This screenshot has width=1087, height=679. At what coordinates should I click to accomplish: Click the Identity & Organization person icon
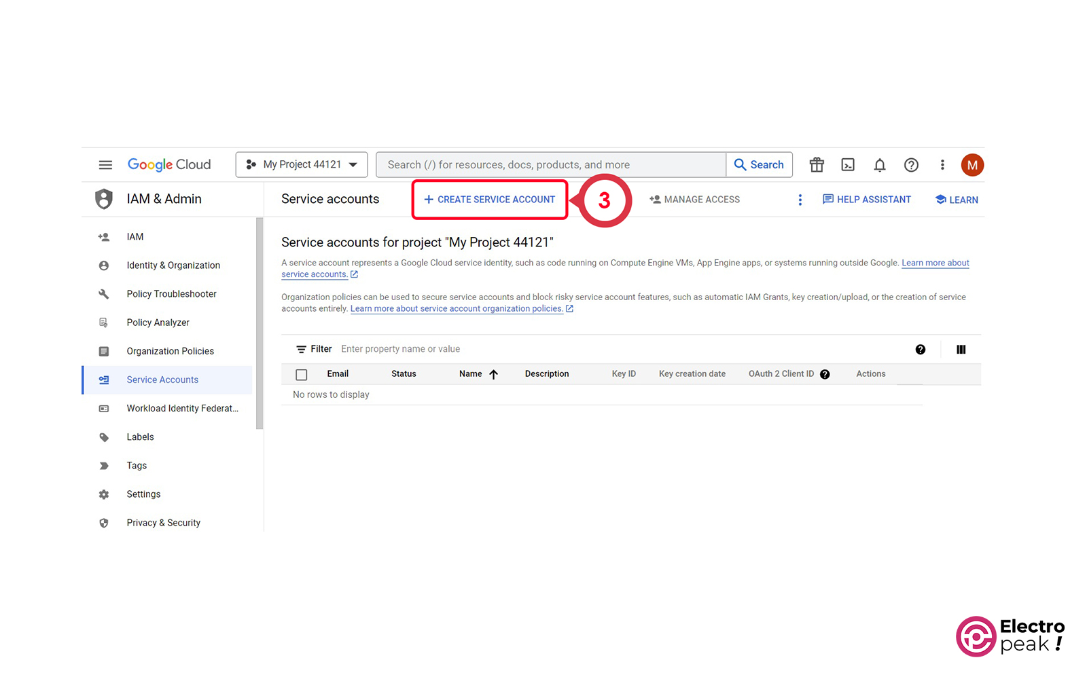(x=104, y=265)
